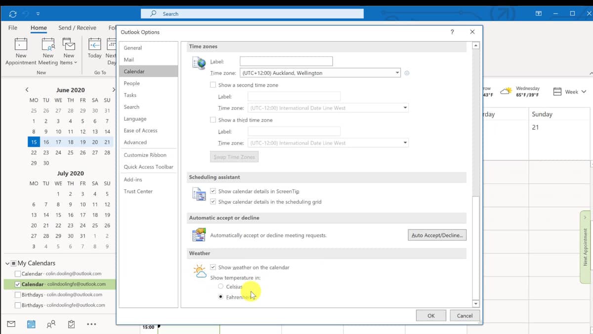The width and height of the screenshot is (593, 334).
Task: Open Mail view in bottom navigation
Action: tap(11, 324)
